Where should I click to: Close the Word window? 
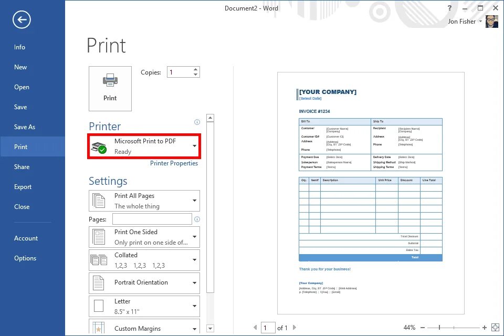(x=495, y=8)
